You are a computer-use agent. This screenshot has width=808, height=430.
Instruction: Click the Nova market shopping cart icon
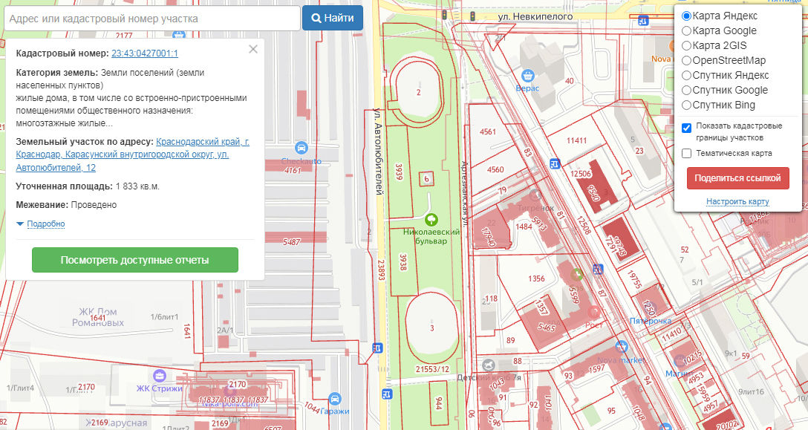622,347
